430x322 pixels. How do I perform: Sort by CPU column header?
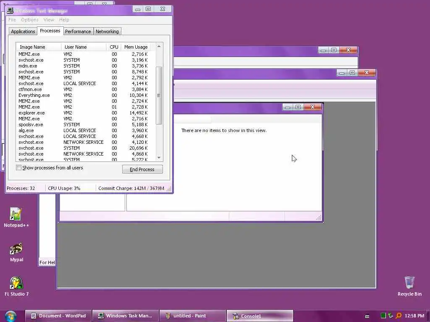coord(113,47)
